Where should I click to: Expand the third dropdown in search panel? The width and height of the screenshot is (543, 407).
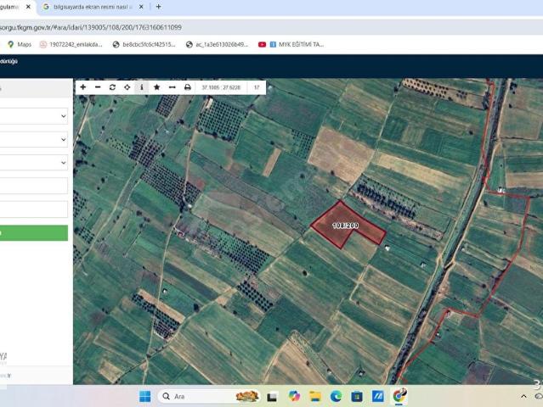coord(34,162)
